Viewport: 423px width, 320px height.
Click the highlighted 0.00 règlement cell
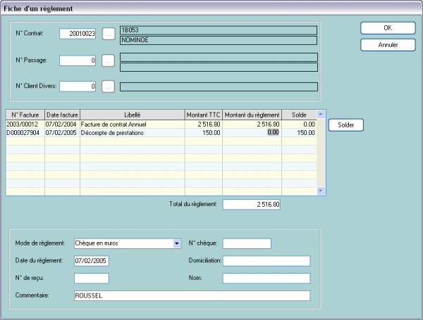[252, 132]
